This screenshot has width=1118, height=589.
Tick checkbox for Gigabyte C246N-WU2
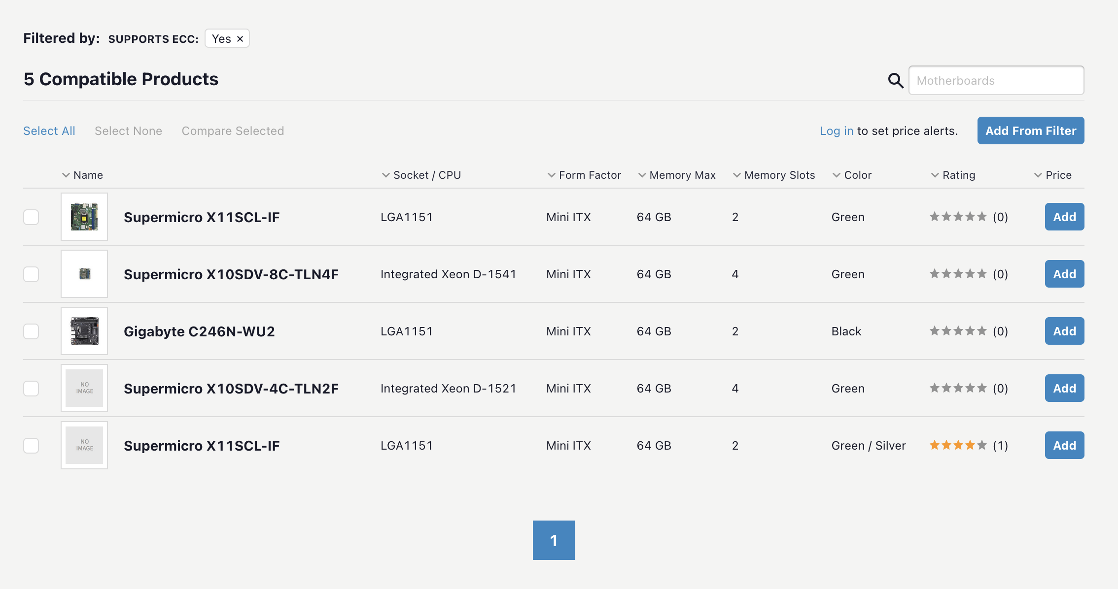(31, 331)
